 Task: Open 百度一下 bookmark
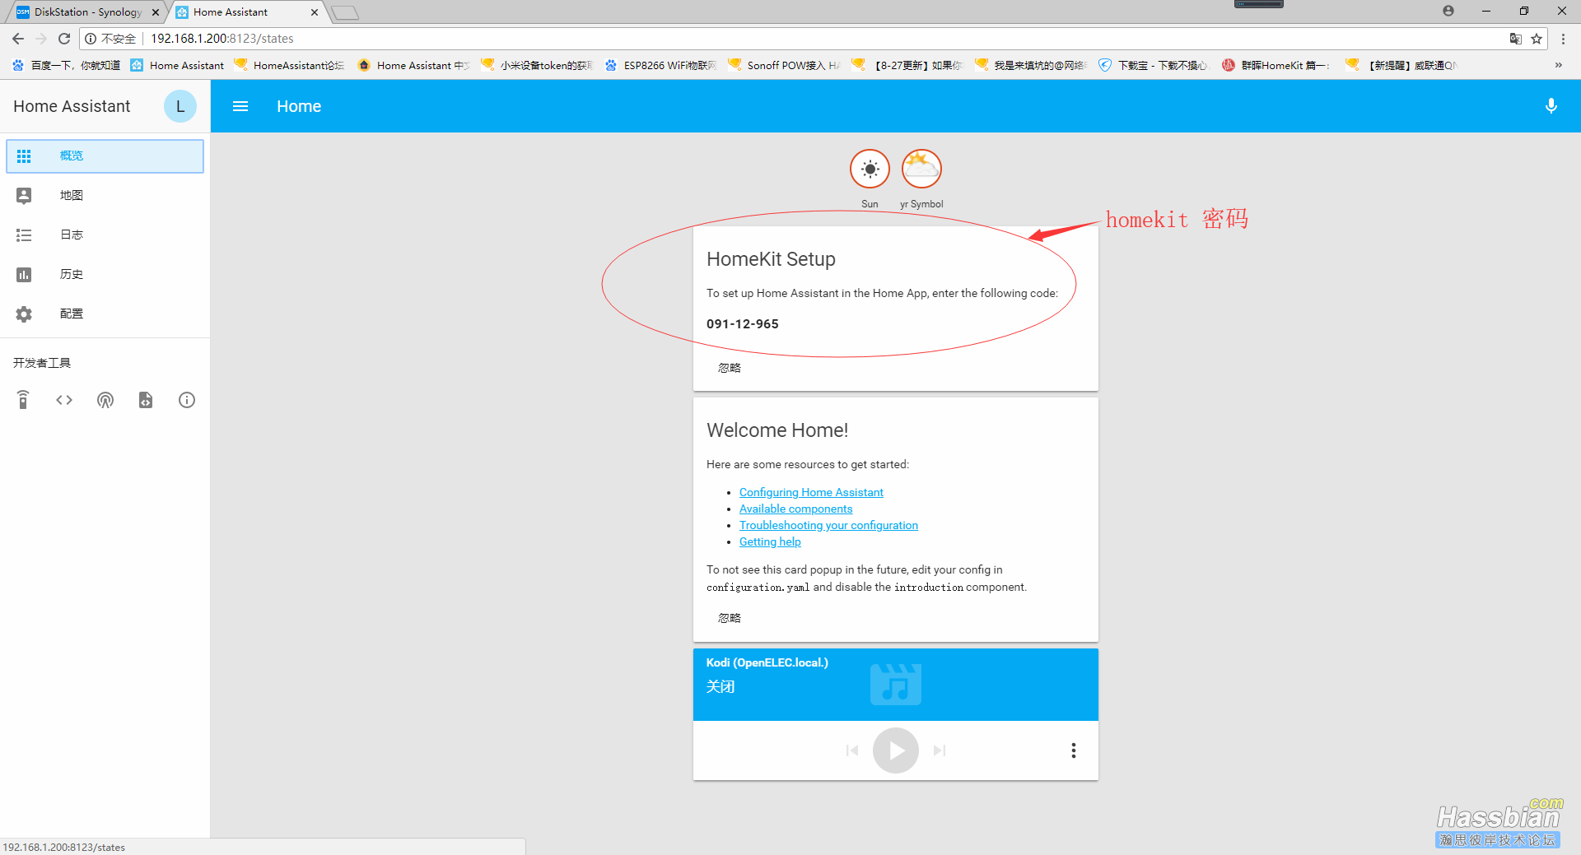[66, 65]
